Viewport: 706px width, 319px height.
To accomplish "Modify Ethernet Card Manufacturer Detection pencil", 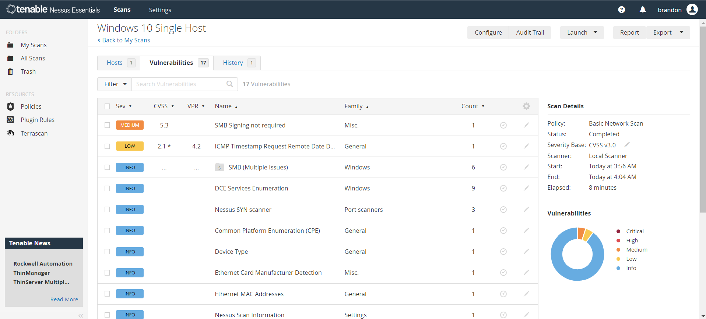I will coord(526,273).
